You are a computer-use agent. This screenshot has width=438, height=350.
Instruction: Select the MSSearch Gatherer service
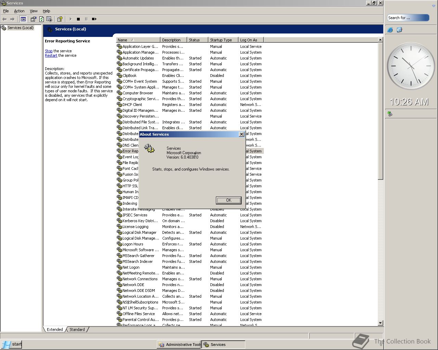tap(190, 256)
